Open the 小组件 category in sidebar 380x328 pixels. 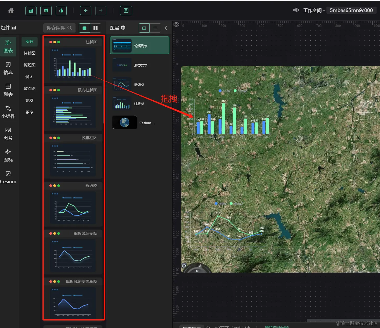click(x=8, y=112)
